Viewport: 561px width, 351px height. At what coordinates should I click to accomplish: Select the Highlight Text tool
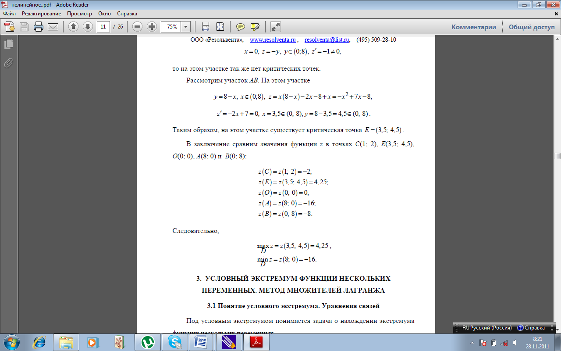255,27
